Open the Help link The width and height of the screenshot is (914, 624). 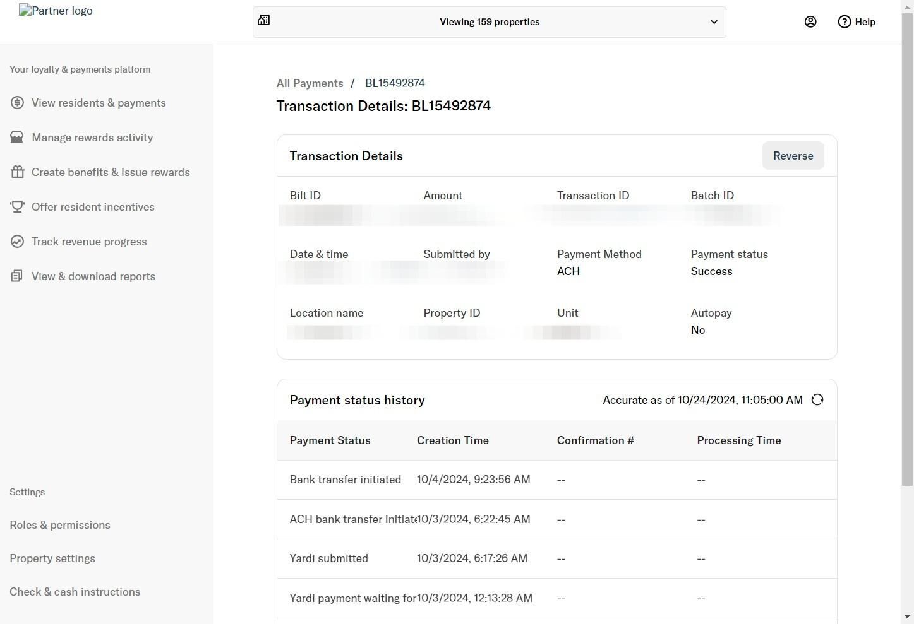coord(857,22)
